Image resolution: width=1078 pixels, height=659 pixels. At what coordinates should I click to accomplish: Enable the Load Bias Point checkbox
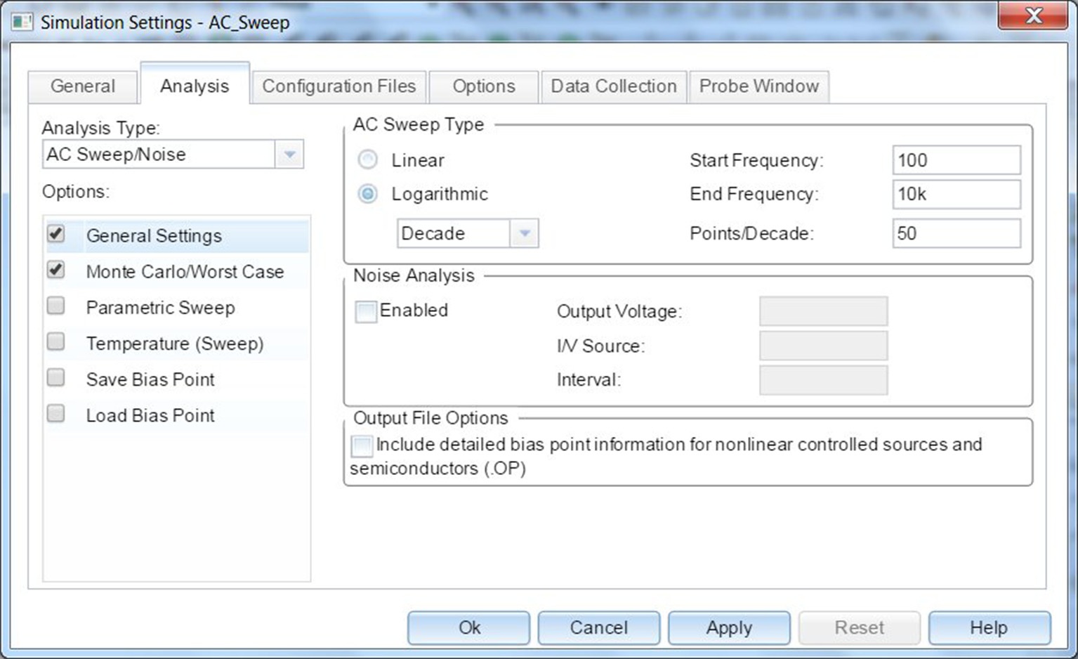[x=56, y=414]
